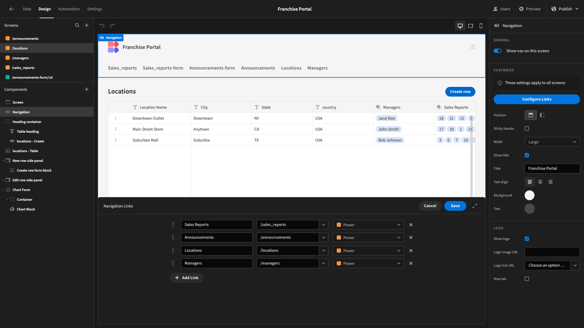Toggle Show nav on this screen
Screen dimensions: 584x328
[x=498, y=51]
